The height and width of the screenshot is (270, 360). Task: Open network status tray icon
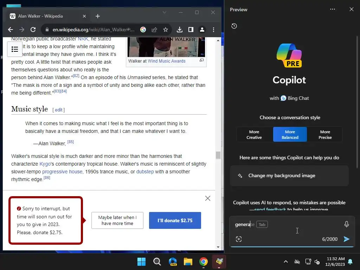308,262
